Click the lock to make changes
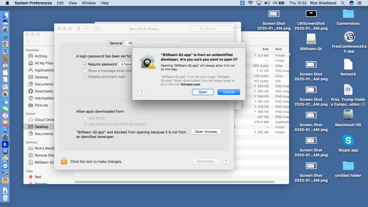Viewport: 368px width, 207px height. [64, 161]
